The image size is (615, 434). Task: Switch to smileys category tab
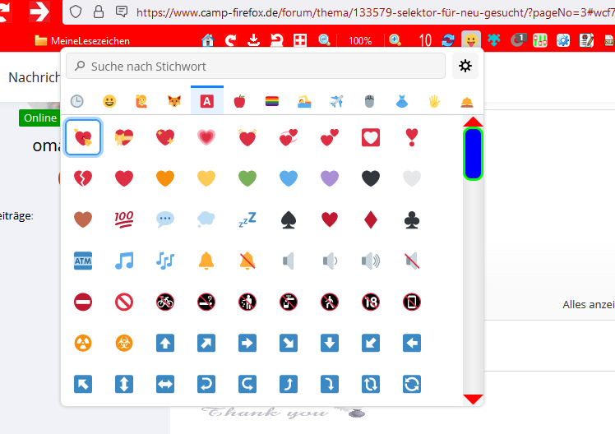pyautogui.click(x=109, y=101)
